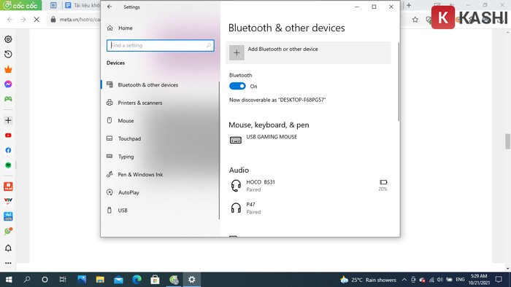Open Task View on the taskbar

[63, 280]
